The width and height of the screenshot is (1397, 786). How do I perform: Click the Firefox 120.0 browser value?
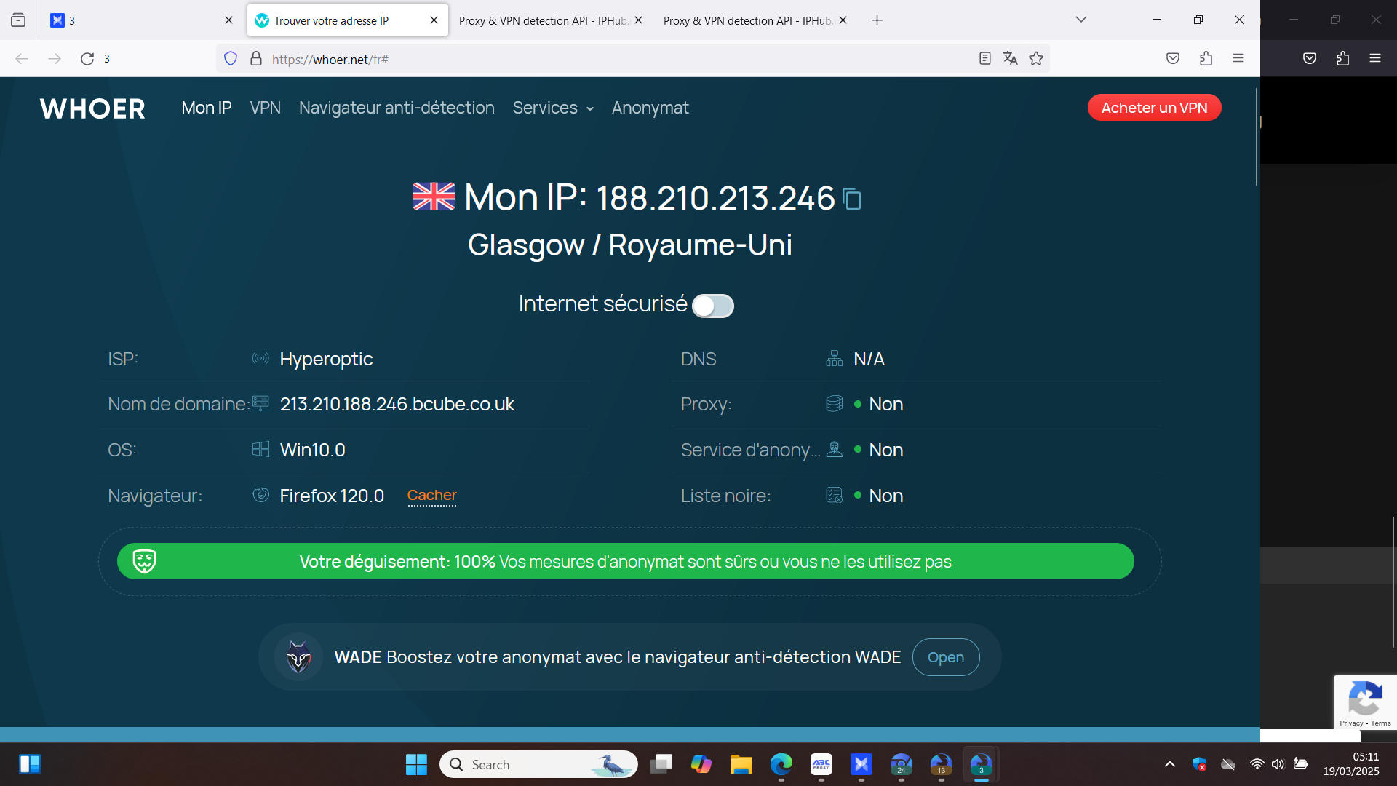[332, 496]
